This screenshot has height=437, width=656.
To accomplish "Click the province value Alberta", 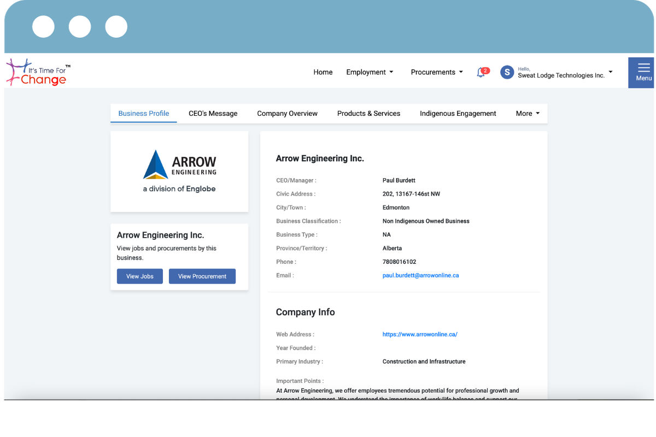I will (x=393, y=248).
